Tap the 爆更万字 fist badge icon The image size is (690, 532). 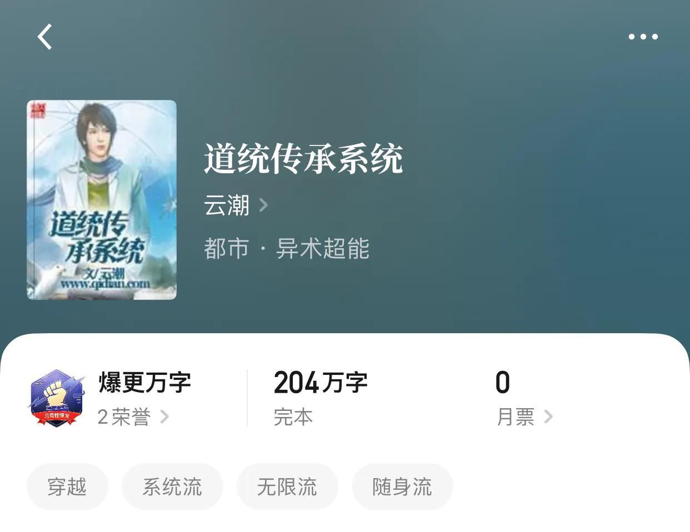57,398
